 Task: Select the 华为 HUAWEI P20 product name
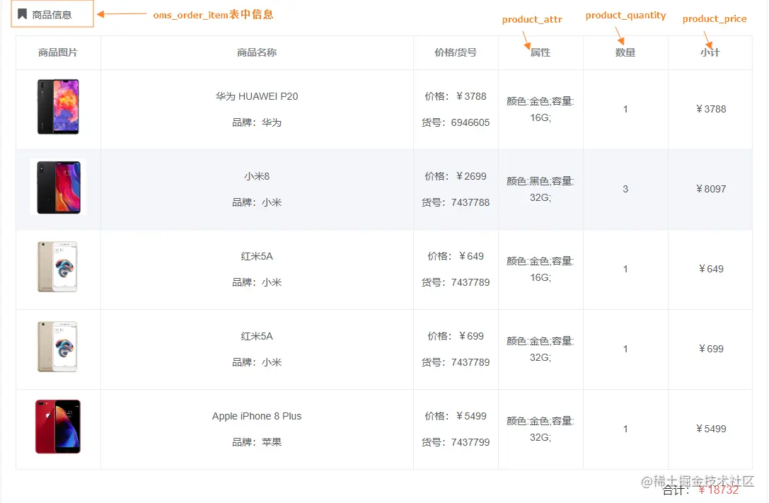coord(257,97)
